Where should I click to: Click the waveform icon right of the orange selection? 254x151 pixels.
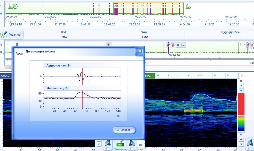pos(188,6)
